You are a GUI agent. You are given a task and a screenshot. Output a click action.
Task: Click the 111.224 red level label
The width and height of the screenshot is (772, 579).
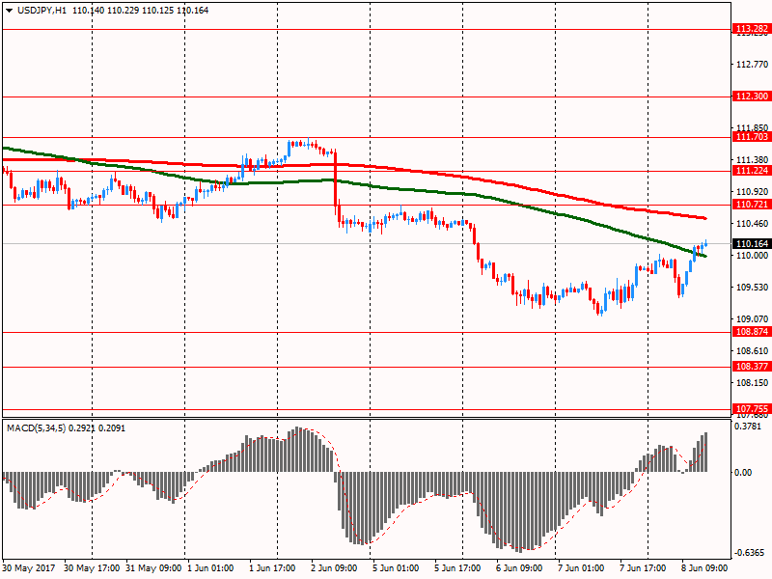[752, 171]
